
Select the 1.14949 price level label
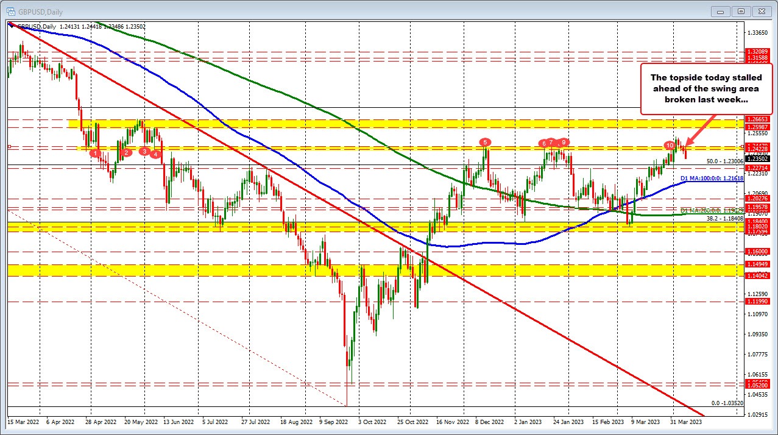(x=758, y=264)
